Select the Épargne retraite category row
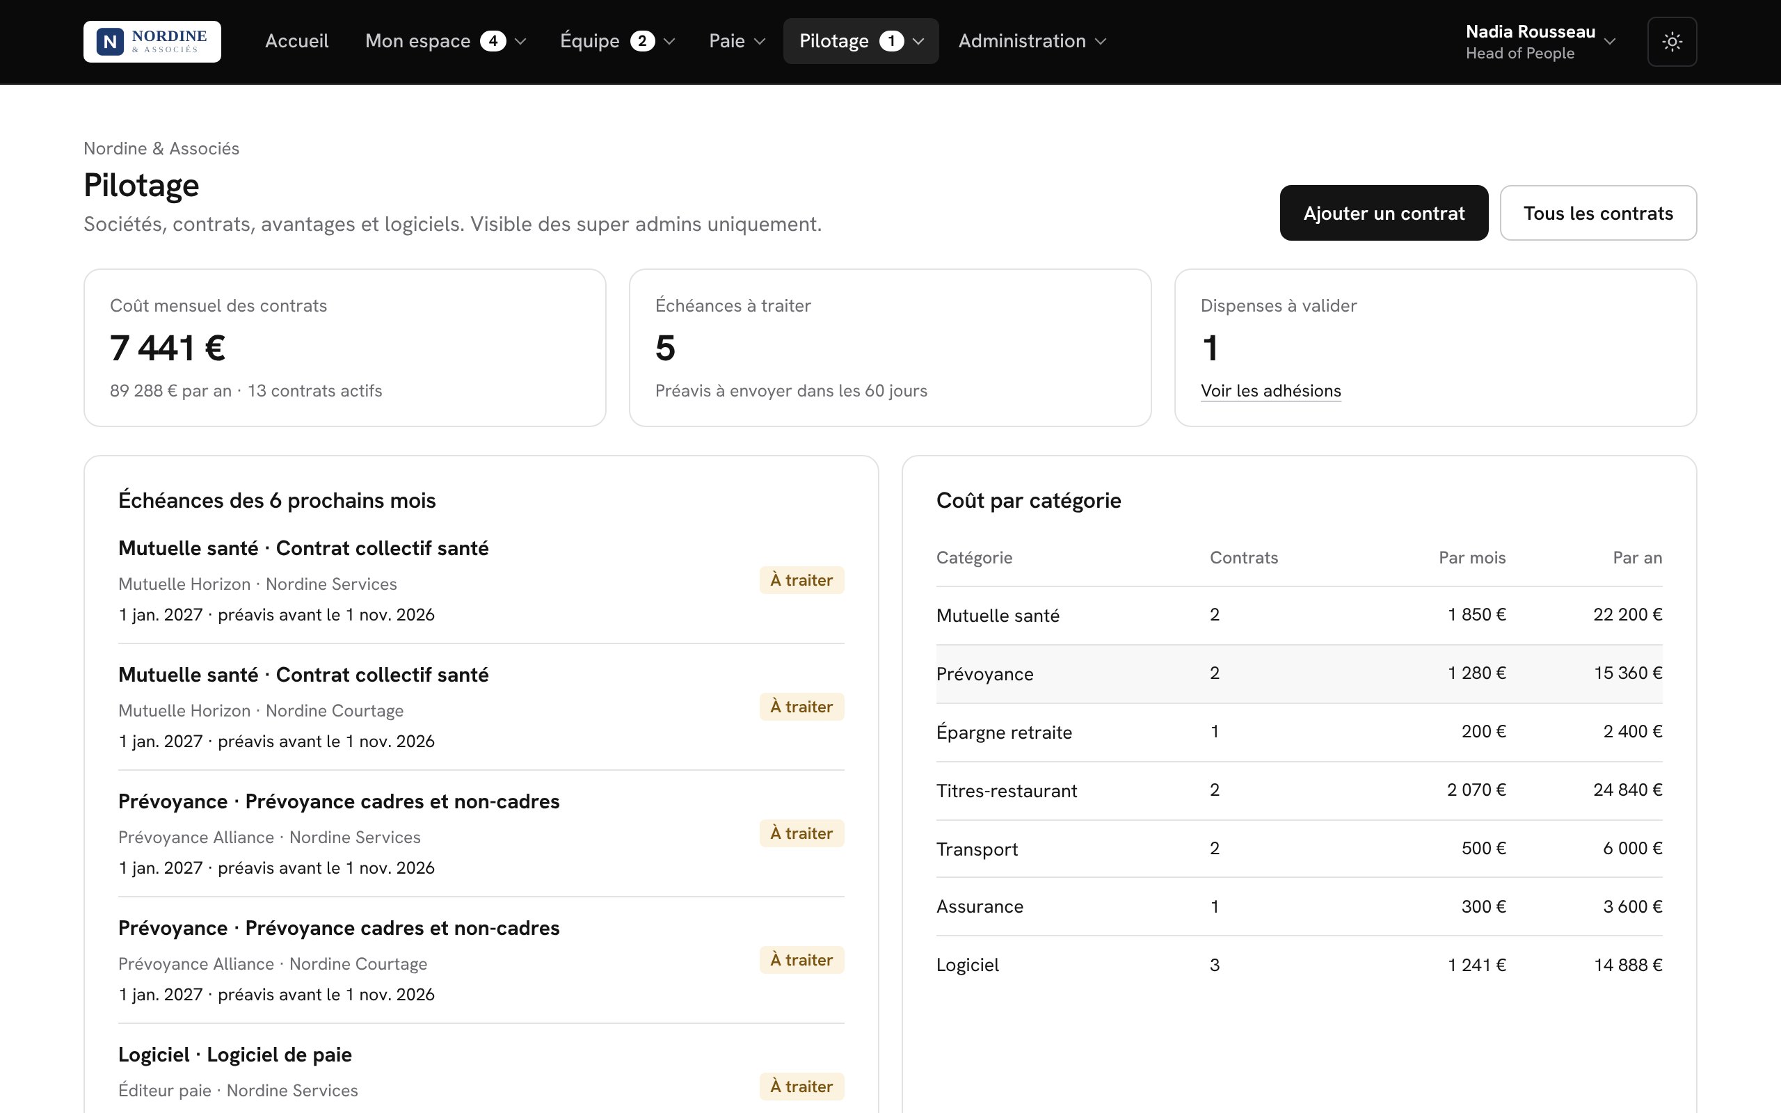The height and width of the screenshot is (1113, 1781). click(1299, 732)
